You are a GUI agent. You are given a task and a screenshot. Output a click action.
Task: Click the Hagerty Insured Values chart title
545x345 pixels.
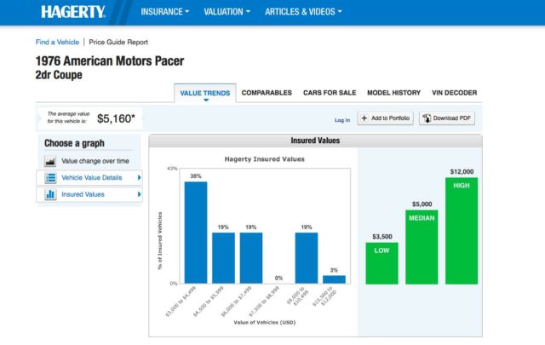[265, 159]
